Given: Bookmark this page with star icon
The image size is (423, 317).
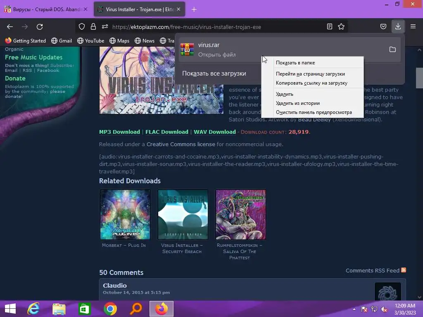Looking at the screenshot, I should coord(341,26).
